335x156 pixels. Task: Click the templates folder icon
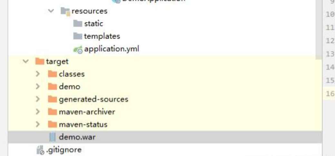point(78,36)
